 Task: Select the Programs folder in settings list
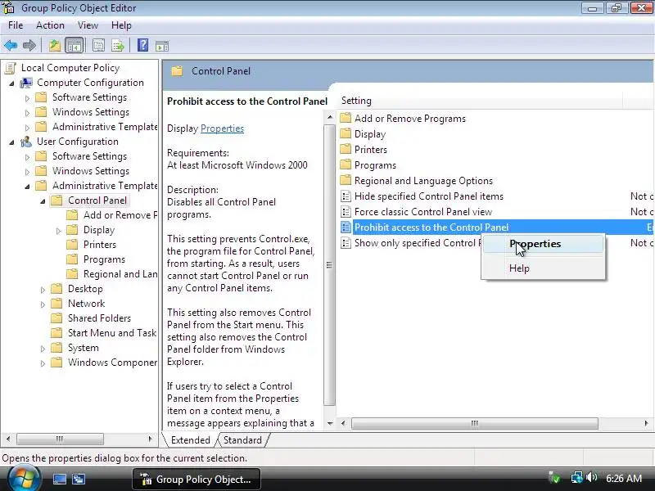pos(375,165)
